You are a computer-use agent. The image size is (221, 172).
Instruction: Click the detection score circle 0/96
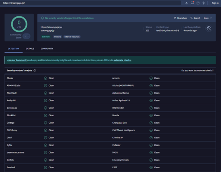pyautogui.click(x=19, y=24)
